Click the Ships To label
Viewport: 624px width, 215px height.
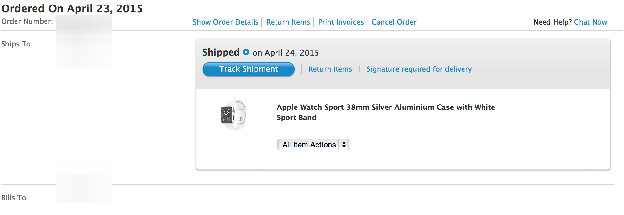pos(16,44)
